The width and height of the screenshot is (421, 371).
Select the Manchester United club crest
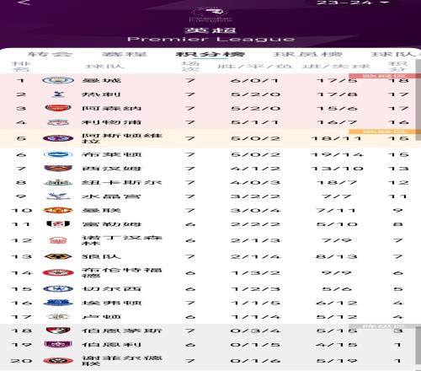pyautogui.click(x=58, y=210)
